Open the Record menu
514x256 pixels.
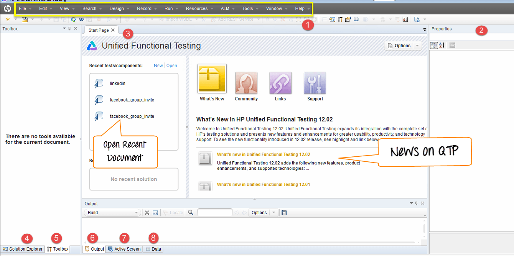(x=144, y=8)
